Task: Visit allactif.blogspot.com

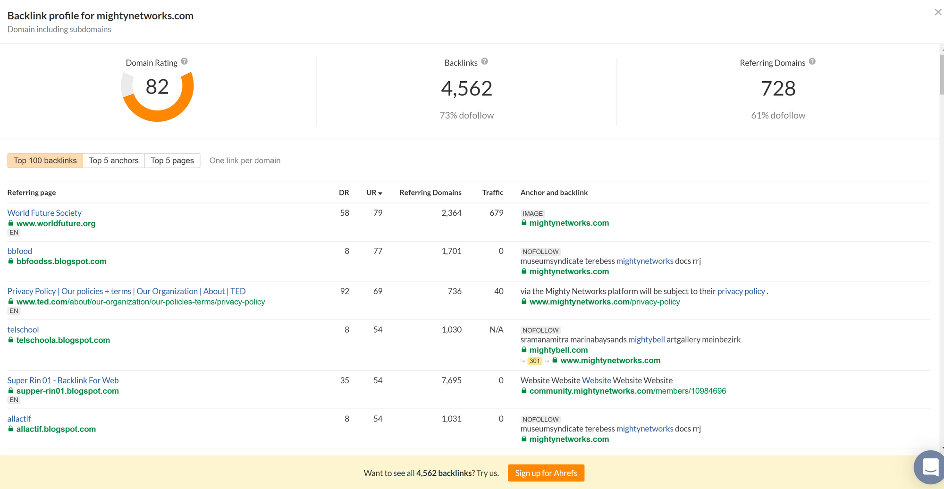Action: pos(56,429)
